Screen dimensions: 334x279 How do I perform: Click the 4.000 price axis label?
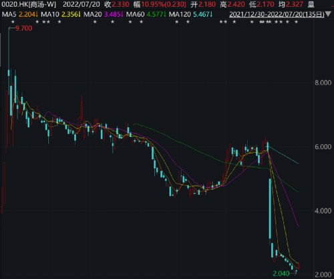click(x=323, y=211)
